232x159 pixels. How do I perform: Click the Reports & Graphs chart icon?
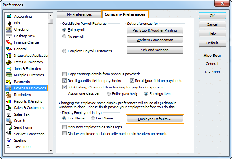(9, 101)
